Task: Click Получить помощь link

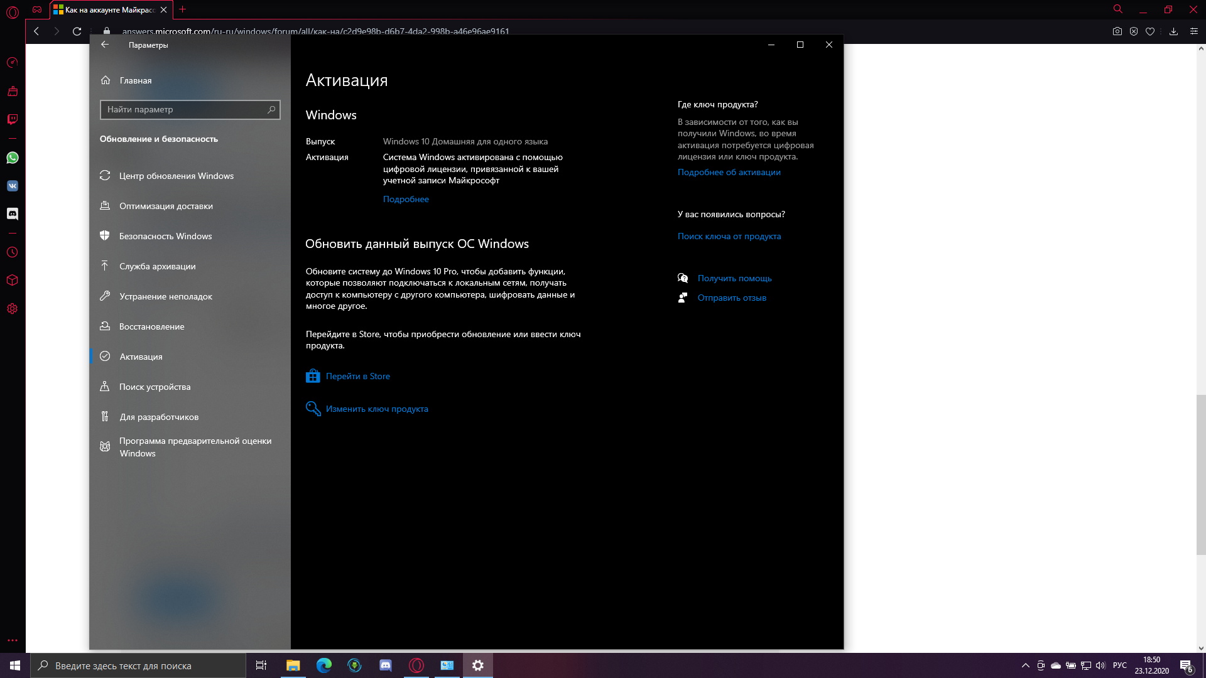Action: (734, 278)
